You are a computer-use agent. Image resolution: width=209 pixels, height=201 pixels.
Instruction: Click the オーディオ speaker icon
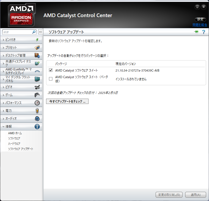pos(37,119)
